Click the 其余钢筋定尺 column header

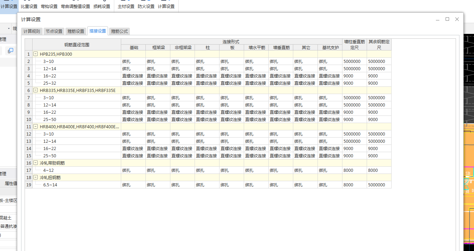pos(379,45)
